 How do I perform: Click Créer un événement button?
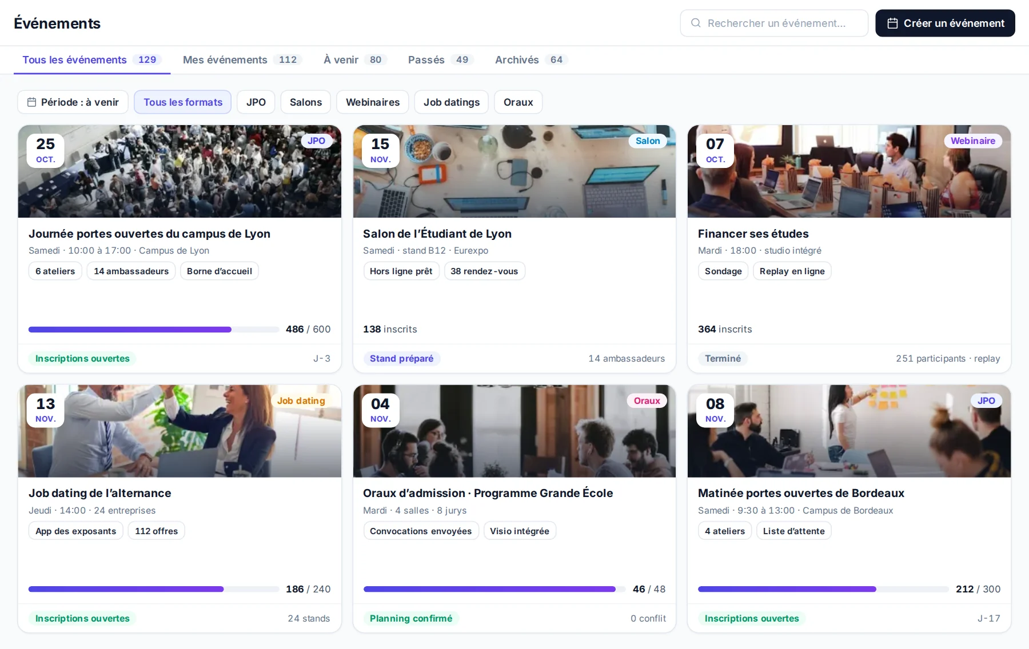(x=946, y=23)
